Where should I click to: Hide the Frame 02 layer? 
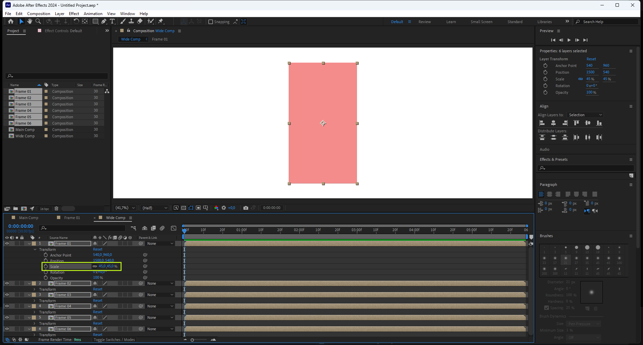(7, 283)
